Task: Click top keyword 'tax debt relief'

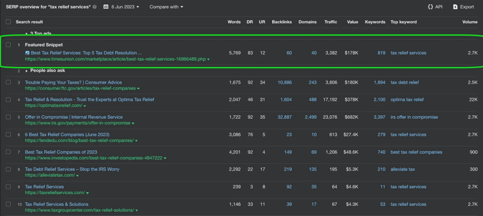Action: coord(405,82)
